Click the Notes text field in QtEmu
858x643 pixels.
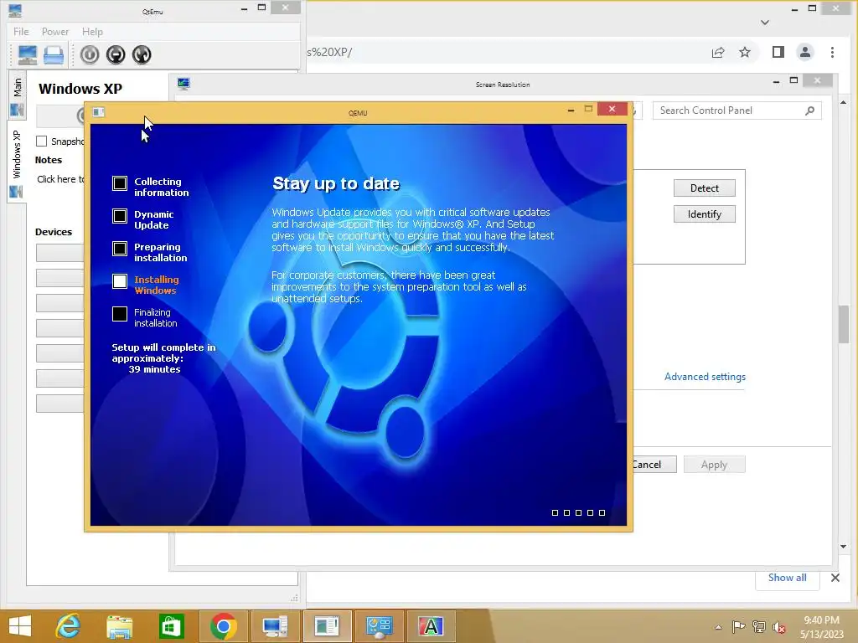60,179
